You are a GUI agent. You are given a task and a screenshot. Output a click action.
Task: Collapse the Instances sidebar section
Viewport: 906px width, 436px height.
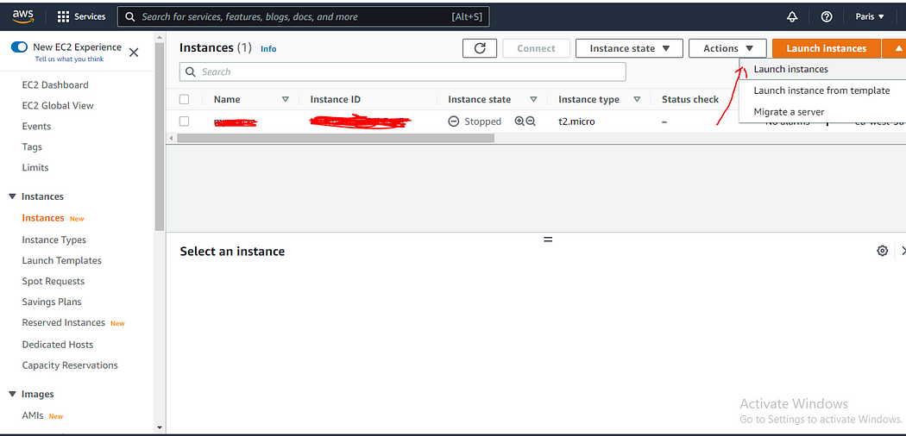coord(12,196)
